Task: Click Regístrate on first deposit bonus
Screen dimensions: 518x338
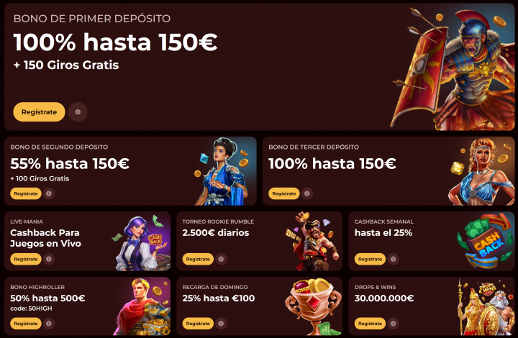Action: (x=39, y=112)
